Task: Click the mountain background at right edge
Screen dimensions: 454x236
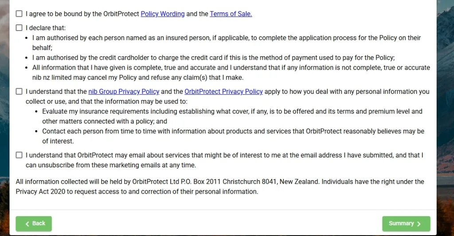Action: [x=445, y=133]
